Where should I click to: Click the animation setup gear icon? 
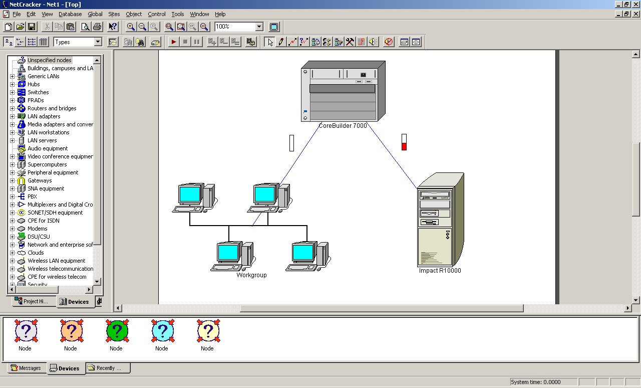coord(251,42)
